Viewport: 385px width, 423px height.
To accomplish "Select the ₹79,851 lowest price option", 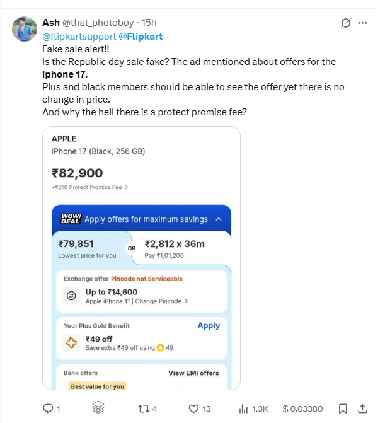I will 88,248.
